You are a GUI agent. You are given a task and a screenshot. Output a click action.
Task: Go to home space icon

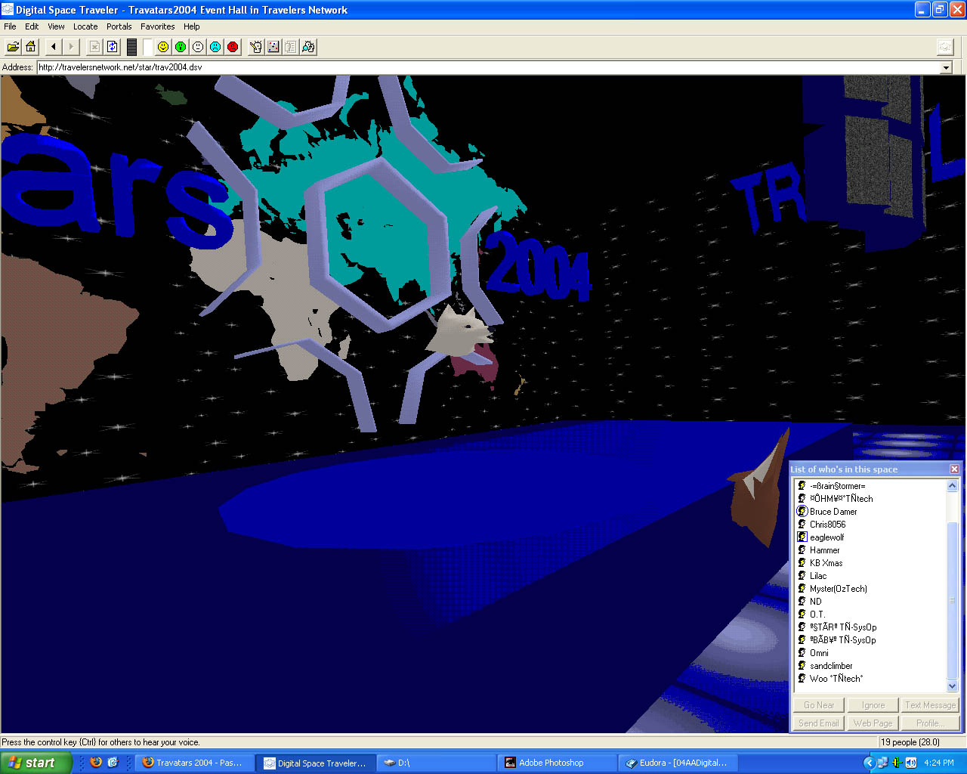coord(30,47)
